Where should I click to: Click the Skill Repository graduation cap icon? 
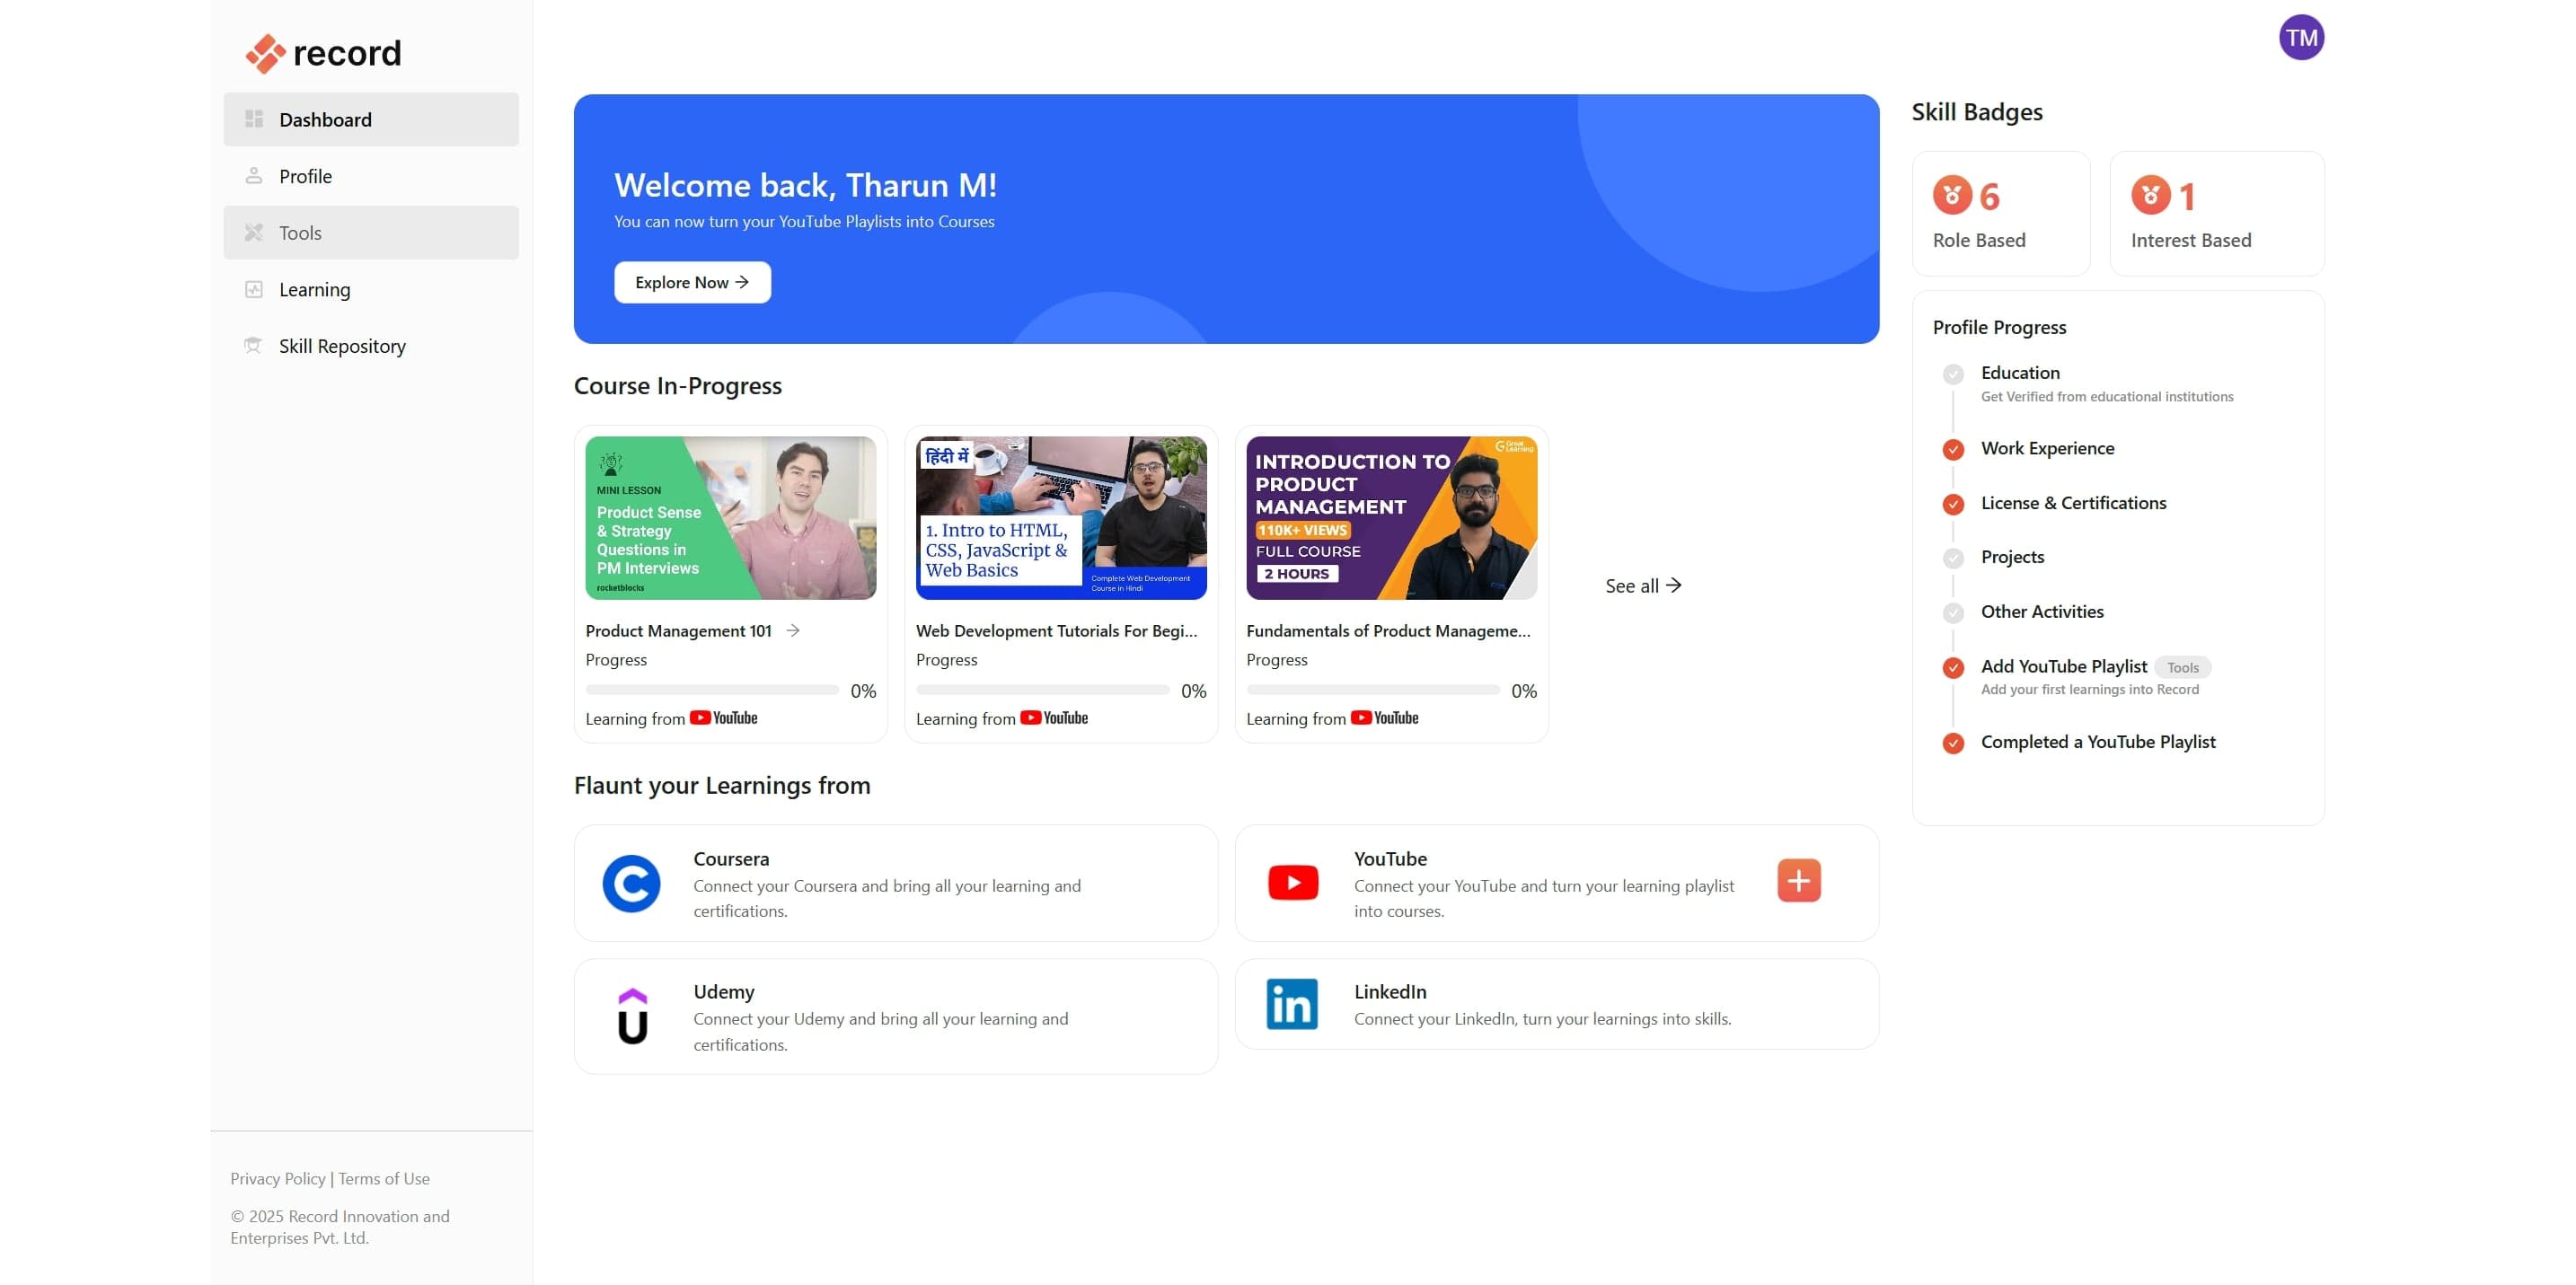[x=254, y=346]
